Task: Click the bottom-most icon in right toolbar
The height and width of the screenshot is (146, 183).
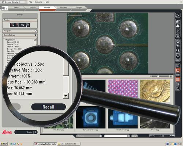Action: [178, 88]
